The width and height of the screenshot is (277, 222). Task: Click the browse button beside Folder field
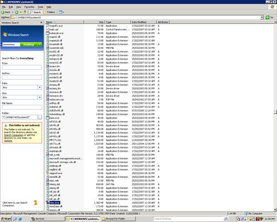(40, 117)
